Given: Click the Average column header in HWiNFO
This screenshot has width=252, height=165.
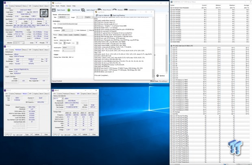Looking at the screenshot, I should point(246,5).
